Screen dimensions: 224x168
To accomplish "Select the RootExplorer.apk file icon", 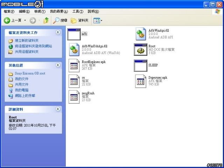I will click(74, 65).
